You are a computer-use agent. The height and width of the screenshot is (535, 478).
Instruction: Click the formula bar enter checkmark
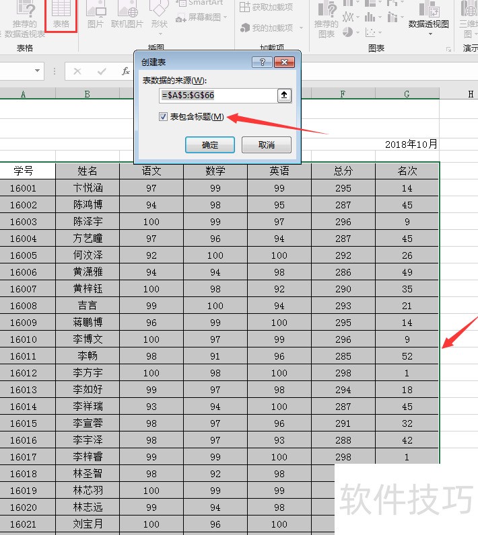[102, 71]
